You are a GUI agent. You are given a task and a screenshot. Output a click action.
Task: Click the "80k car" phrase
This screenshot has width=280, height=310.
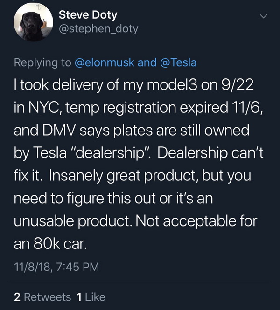[60, 244]
